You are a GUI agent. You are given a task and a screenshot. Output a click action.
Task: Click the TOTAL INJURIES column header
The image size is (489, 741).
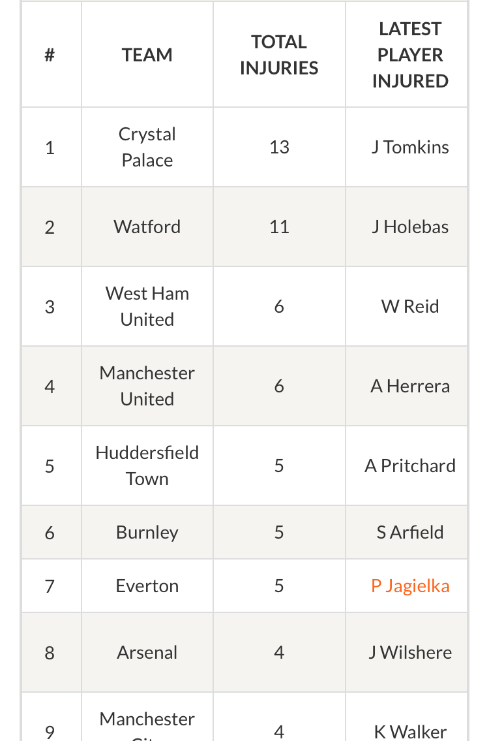pos(279,55)
